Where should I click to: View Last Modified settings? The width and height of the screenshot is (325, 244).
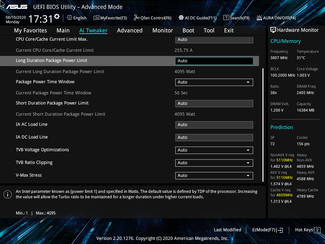tap(227, 230)
